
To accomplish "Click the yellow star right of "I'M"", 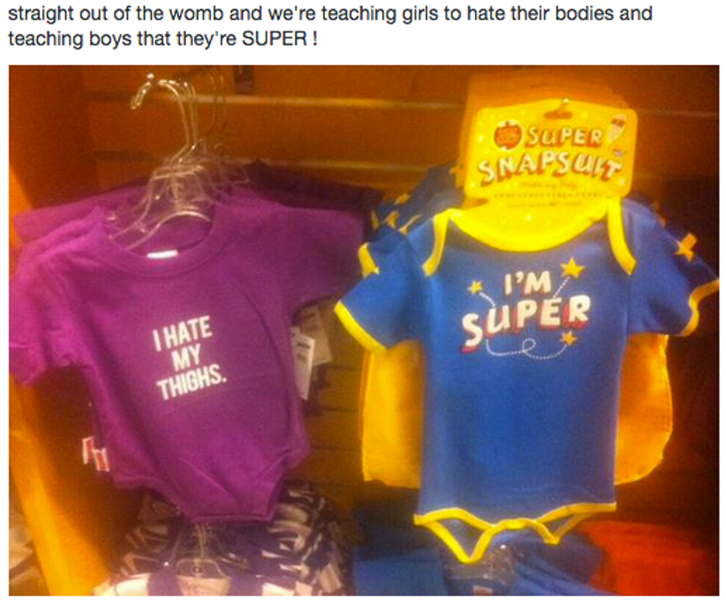I will 573,268.
